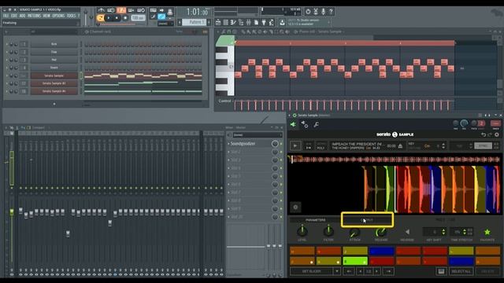Click the 1:01:00 time display
The height and width of the screenshot is (283, 504).
[x=197, y=13]
